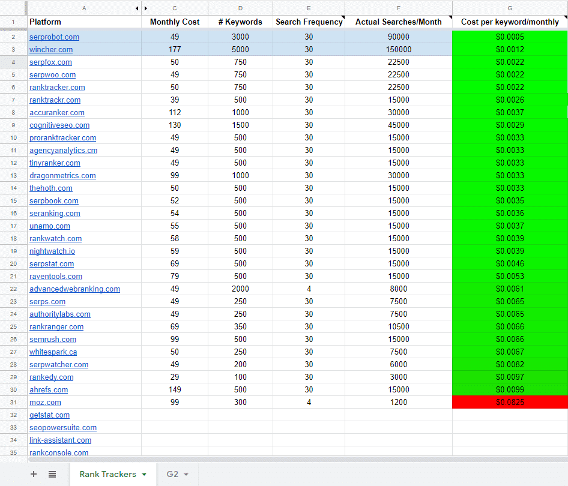Select row 1 header number
Screen dimensions: 568x486
click(13, 22)
